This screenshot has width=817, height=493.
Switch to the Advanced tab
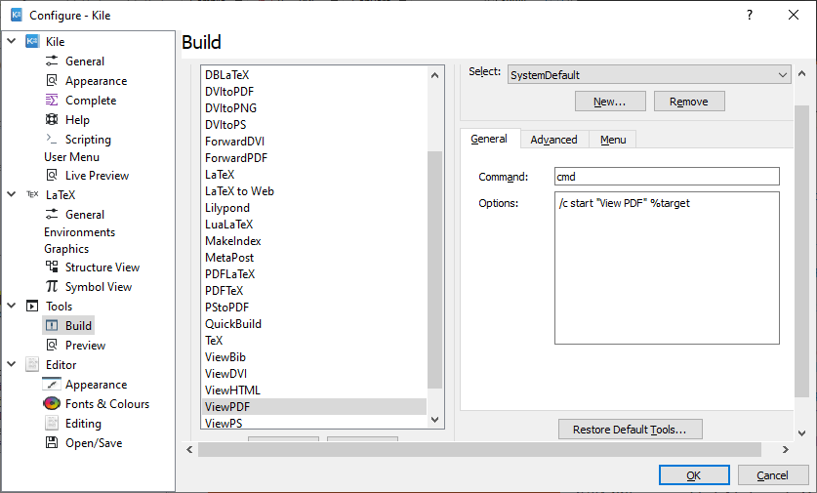click(x=553, y=140)
